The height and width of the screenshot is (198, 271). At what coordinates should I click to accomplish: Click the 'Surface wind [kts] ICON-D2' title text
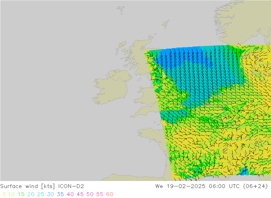coord(42,186)
